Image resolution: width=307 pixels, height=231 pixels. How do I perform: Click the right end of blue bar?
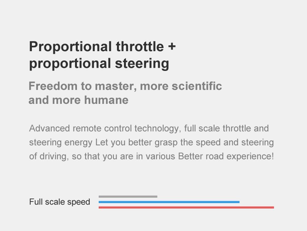click(x=239, y=202)
